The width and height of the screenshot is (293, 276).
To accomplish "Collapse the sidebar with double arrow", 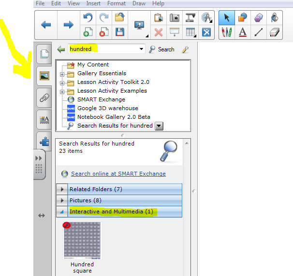I will coord(39,158).
